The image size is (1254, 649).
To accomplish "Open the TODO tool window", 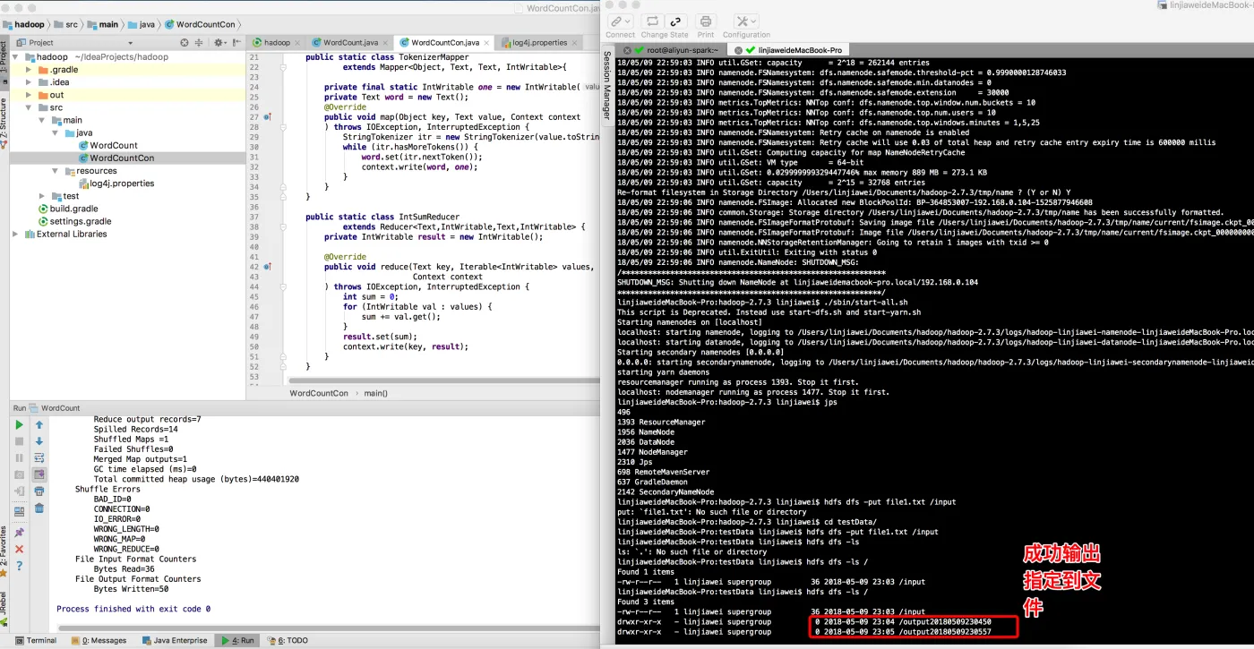I will pos(287,640).
